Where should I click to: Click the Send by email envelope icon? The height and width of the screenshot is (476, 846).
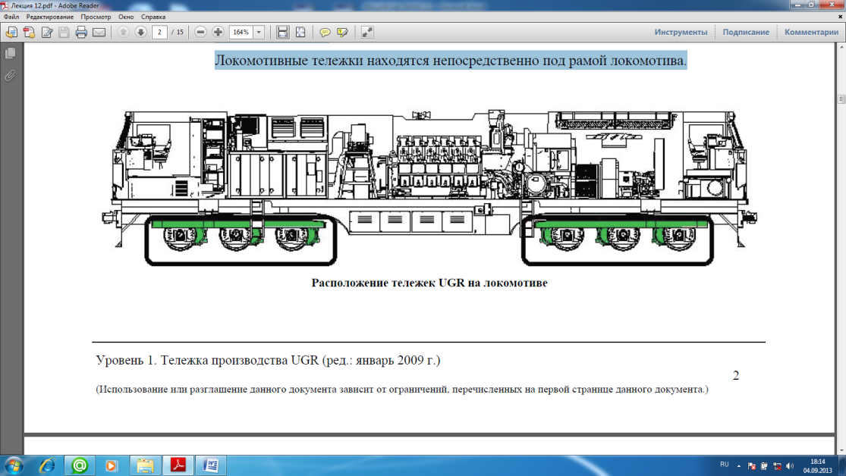coord(99,32)
